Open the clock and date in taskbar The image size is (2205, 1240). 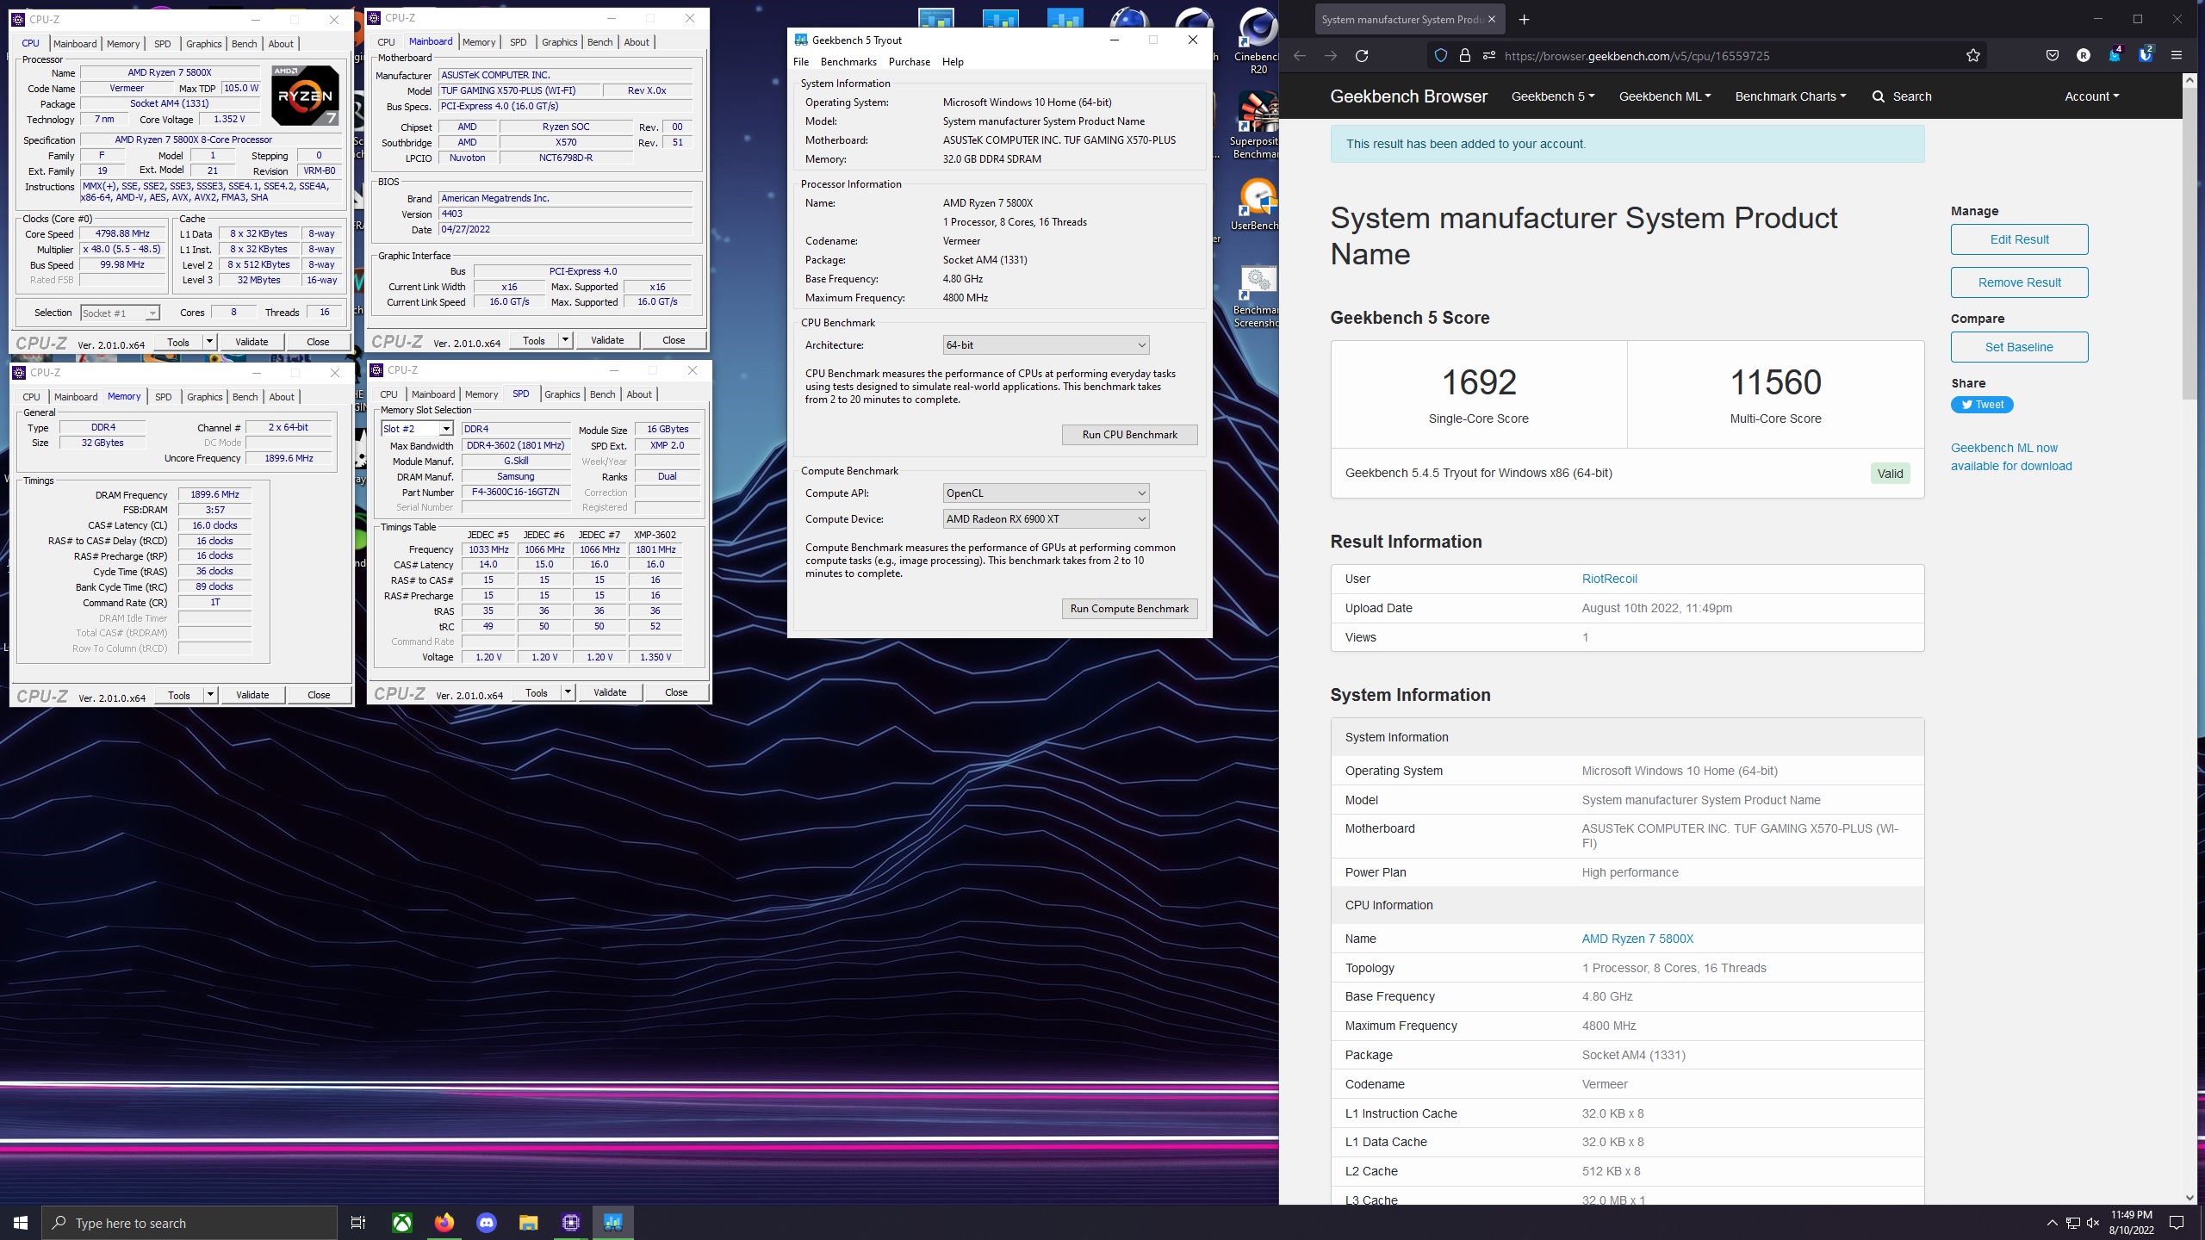point(2131,1223)
